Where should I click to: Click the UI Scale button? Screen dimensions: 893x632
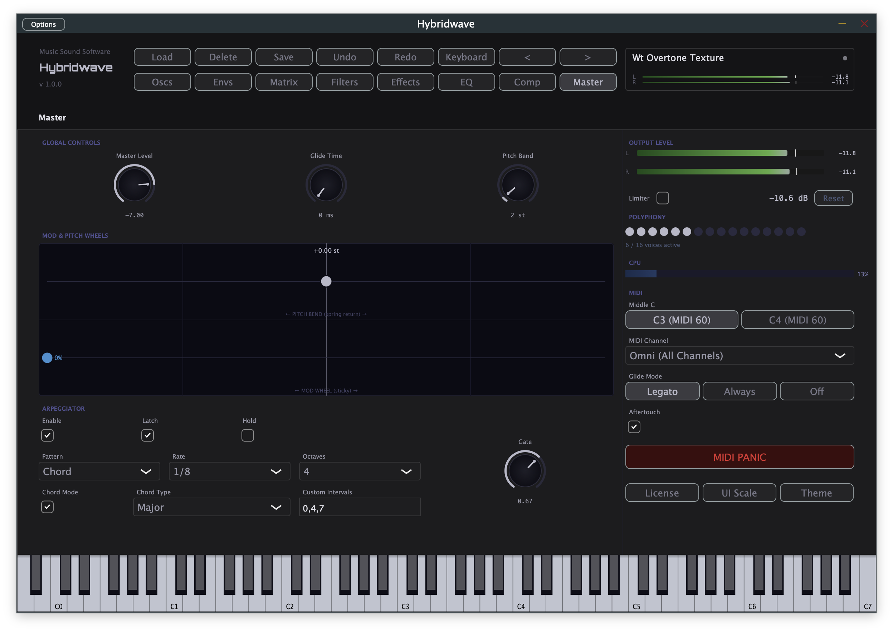(738, 493)
